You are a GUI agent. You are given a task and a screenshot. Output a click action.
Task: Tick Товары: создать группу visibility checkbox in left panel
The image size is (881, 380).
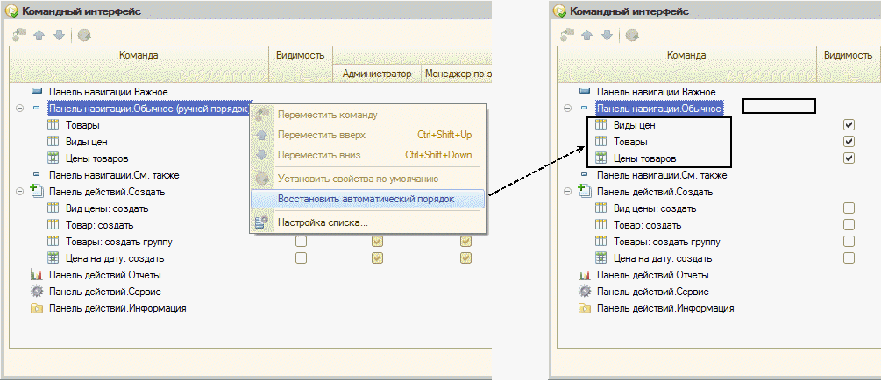pos(302,242)
